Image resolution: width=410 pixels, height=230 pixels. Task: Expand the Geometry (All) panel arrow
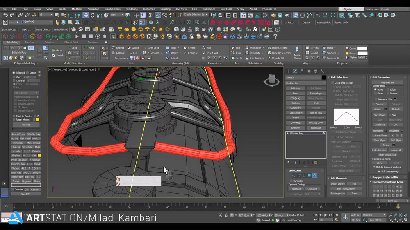[x=191, y=63]
